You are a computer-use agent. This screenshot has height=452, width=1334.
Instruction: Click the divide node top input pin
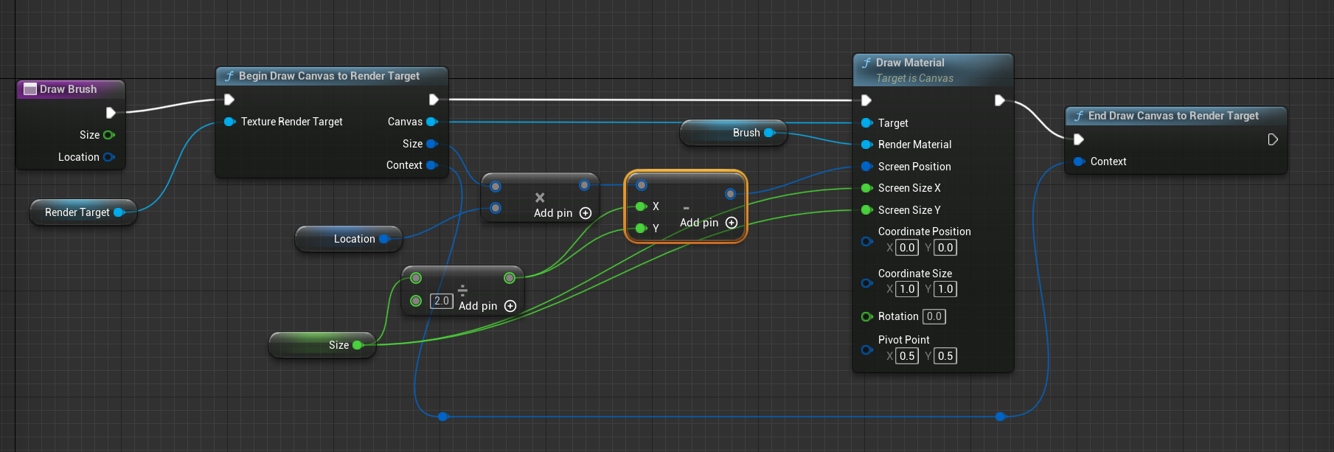point(416,278)
